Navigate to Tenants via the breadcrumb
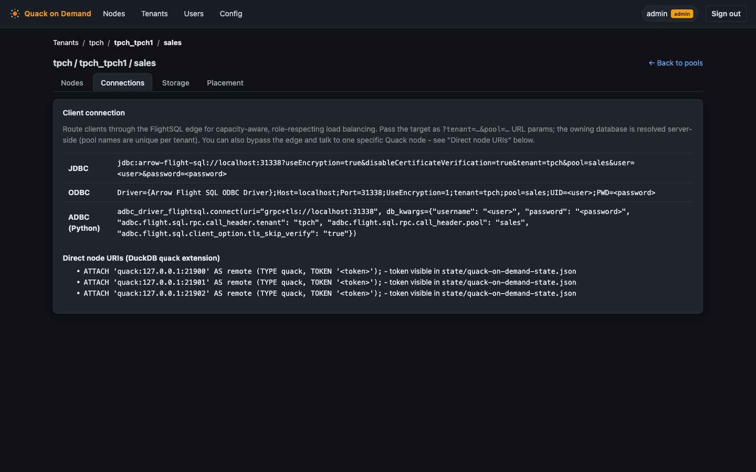 pos(66,42)
